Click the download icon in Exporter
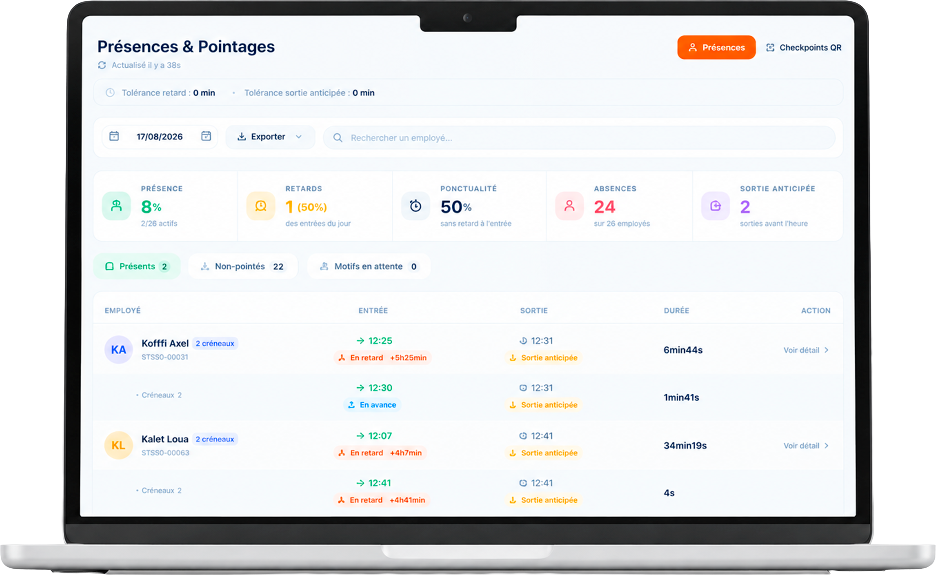 coord(241,137)
